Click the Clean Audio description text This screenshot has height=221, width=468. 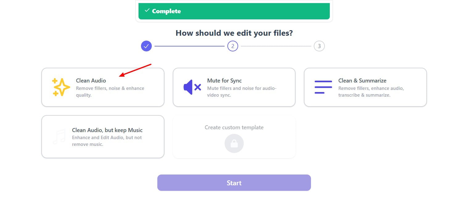(110, 92)
